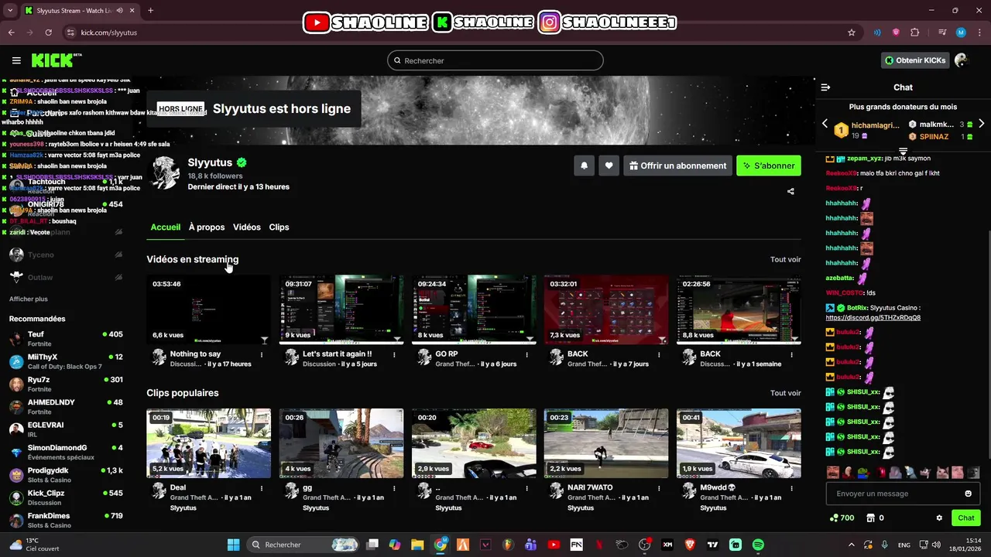Screen dimensions: 991x557
Task: Click the cat emote in quick emotes row
Action: coord(942,472)
